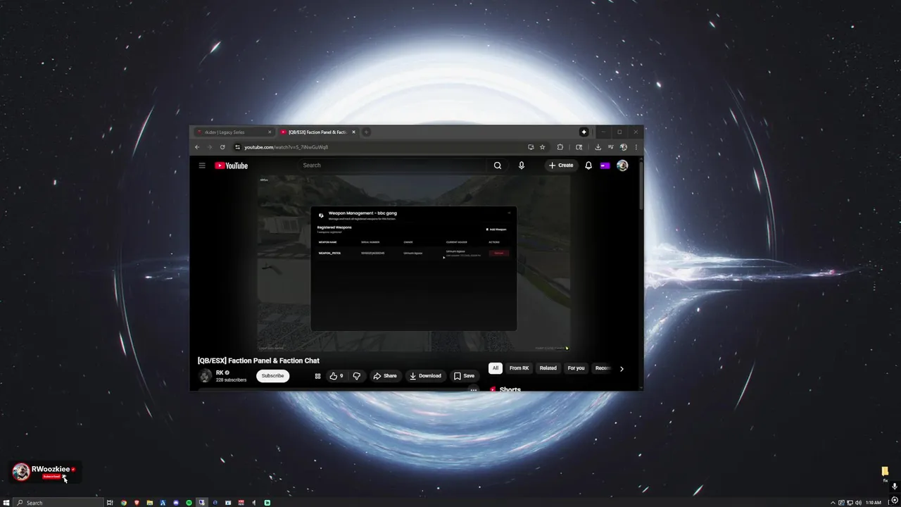Switch to the rk.dev Legacy Series tab
Viewport: 901px width, 507px height.
click(x=233, y=132)
